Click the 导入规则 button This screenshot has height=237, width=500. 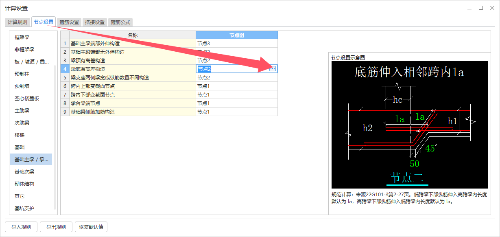pyautogui.click(x=21, y=227)
